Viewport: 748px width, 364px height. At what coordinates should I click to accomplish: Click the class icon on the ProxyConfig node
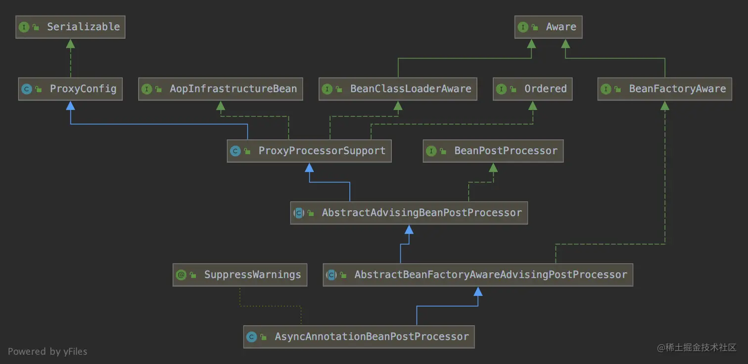pos(27,89)
